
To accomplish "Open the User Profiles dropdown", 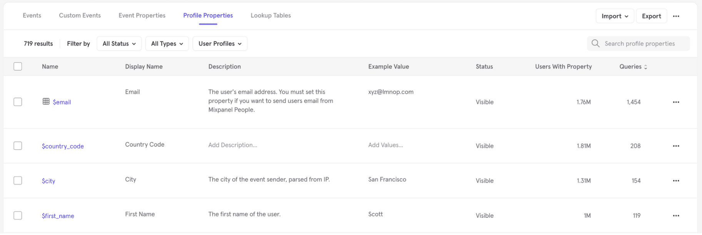I will 220,44.
